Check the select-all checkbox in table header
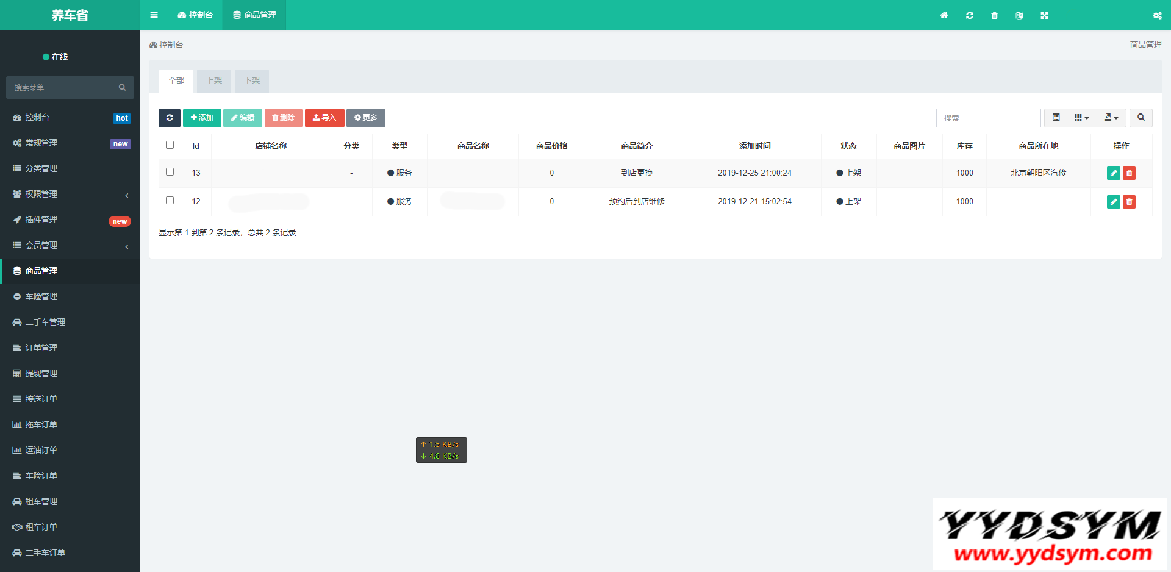The height and width of the screenshot is (572, 1171). [170, 145]
